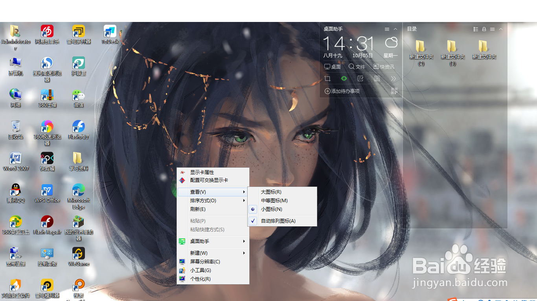Select the 微信 desktop icon
The width and height of the screenshot is (537, 301).
(x=79, y=98)
